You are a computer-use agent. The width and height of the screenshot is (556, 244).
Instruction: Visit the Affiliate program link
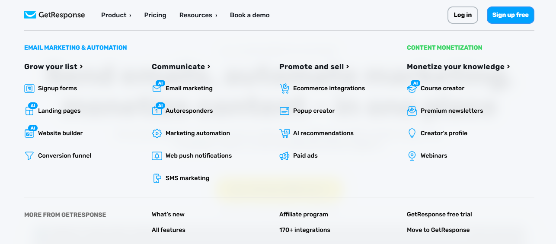[x=304, y=215]
